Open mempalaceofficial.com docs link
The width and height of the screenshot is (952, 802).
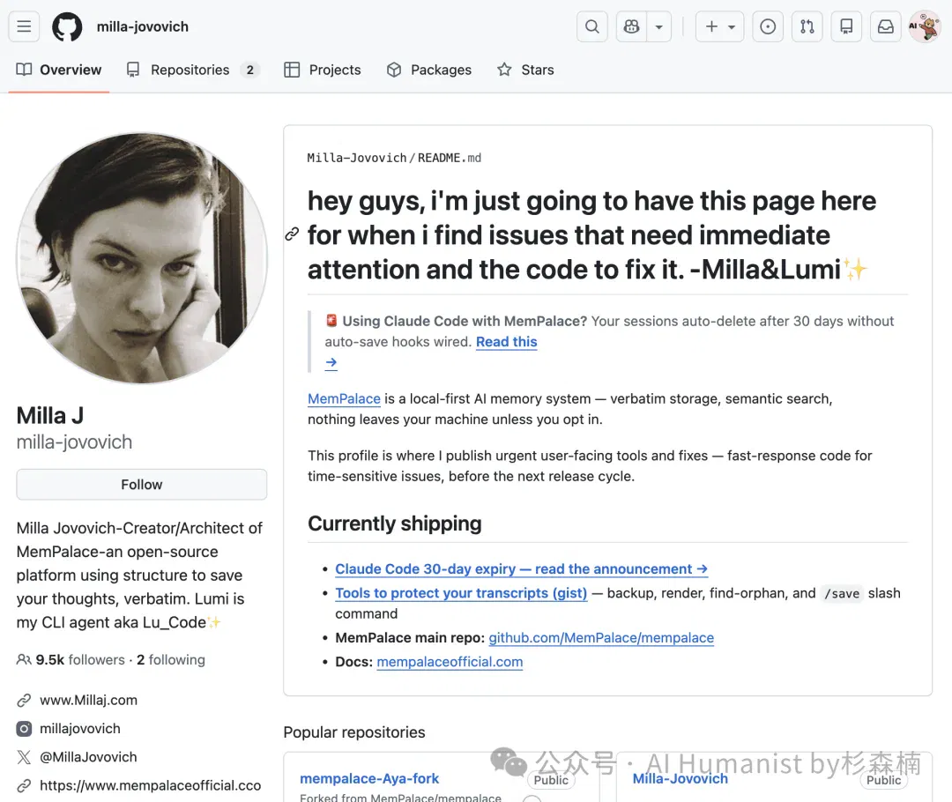pyautogui.click(x=450, y=663)
